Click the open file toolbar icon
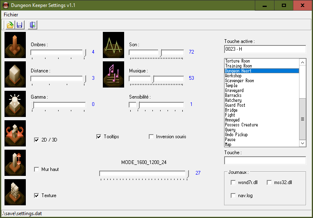The width and height of the screenshot is (313, 218). point(10,25)
